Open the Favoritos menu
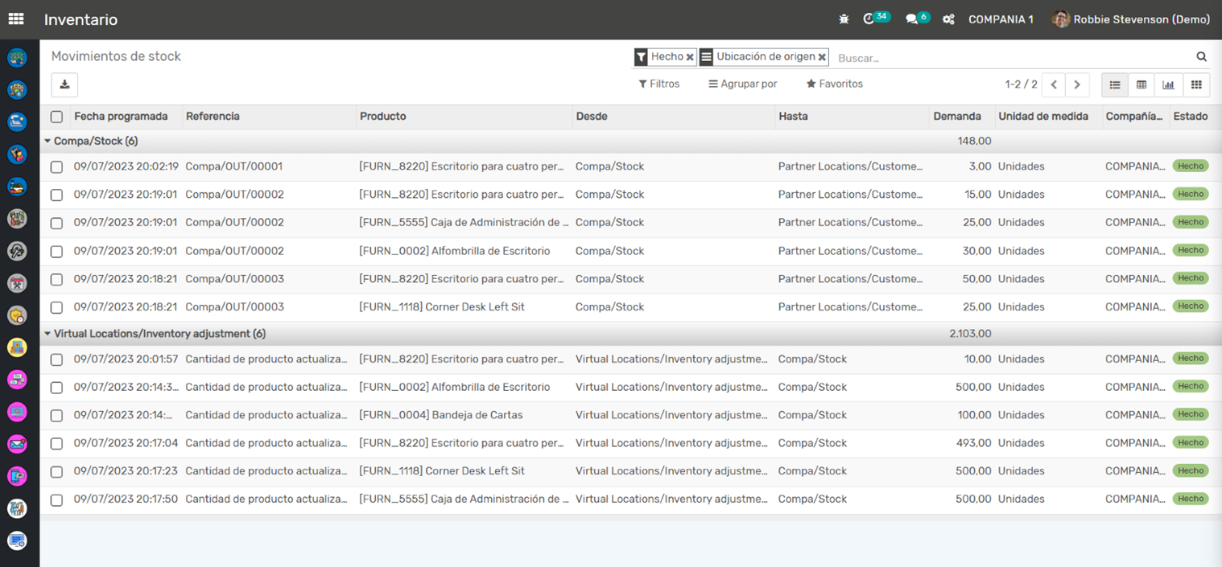Screen dimensions: 1222x567 pyautogui.click(x=834, y=84)
